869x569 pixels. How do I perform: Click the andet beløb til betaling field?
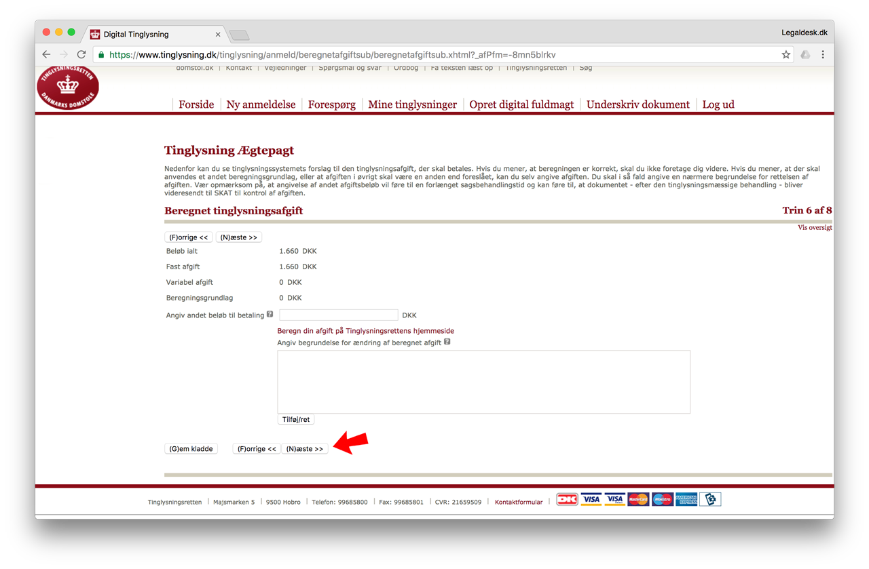click(x=339, y=315)
